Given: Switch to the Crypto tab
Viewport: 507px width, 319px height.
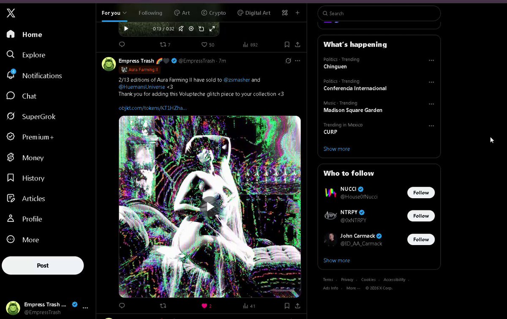Looking at the screenshot, I should pyautogui.click(x=213, y=13).
